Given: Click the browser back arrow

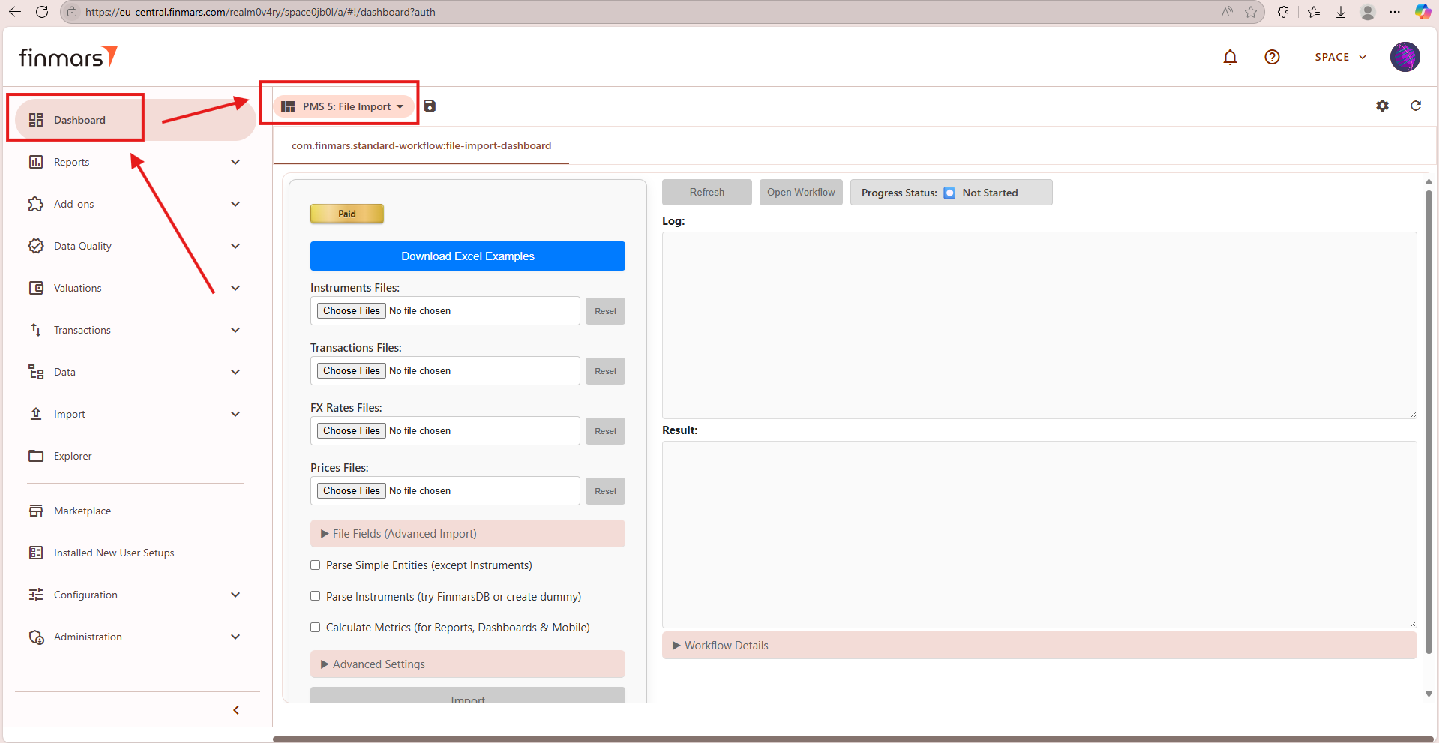Looking at the screenshot, I should [x=15, y=12].
